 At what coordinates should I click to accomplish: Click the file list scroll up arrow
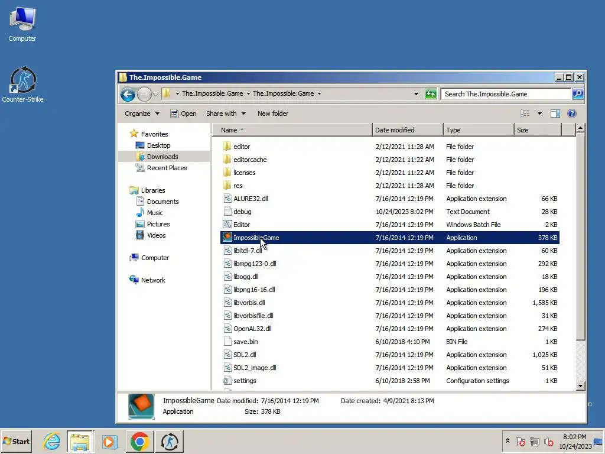[580, 128]
